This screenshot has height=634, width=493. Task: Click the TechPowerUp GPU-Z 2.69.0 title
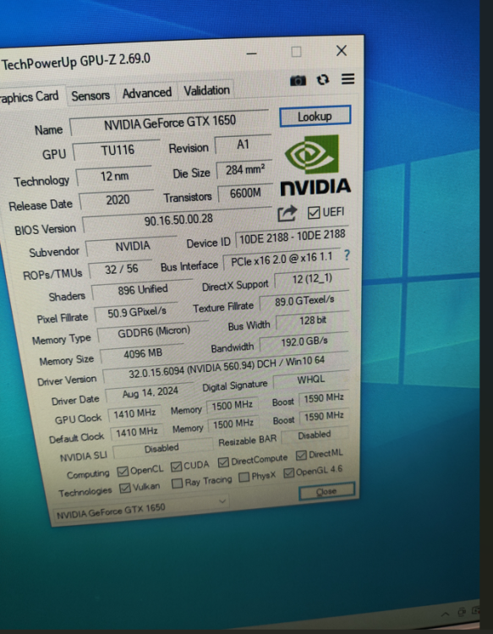[76, 62]
